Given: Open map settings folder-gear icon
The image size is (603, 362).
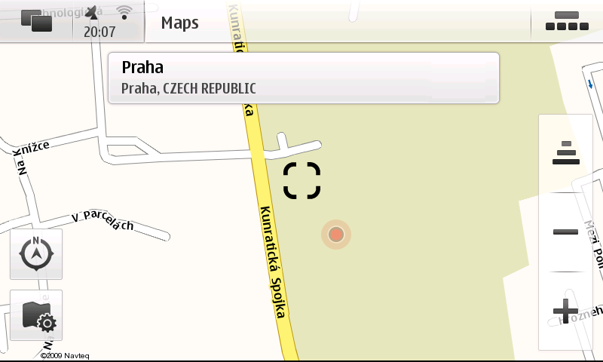Looking at the screenshot, I should 36,315.
